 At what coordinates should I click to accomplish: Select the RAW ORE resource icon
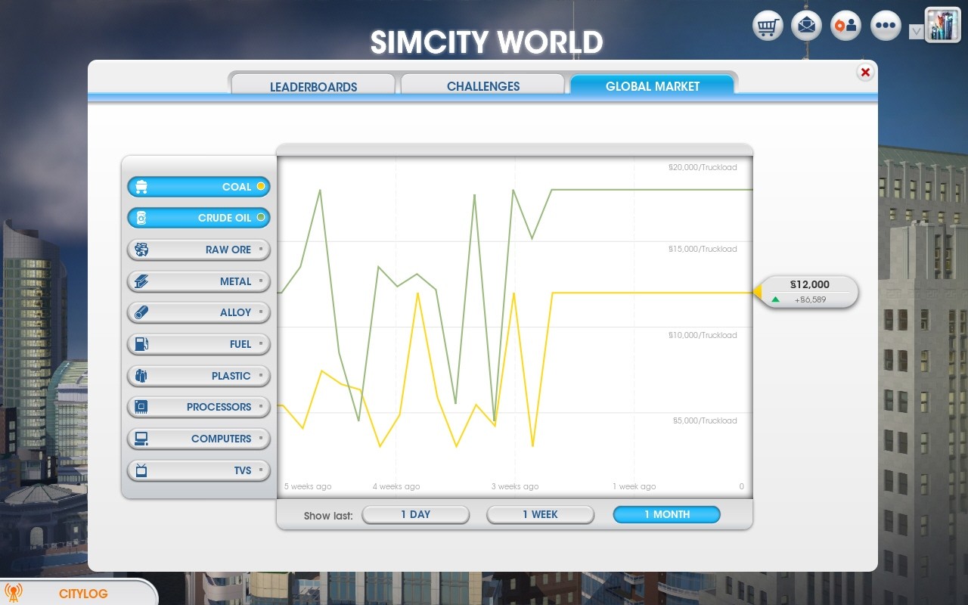tap(143, 250)
